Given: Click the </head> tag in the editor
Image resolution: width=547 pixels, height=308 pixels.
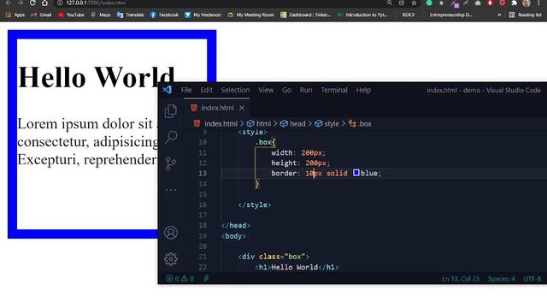Looking at the screenshot, I should click(236, 226).
